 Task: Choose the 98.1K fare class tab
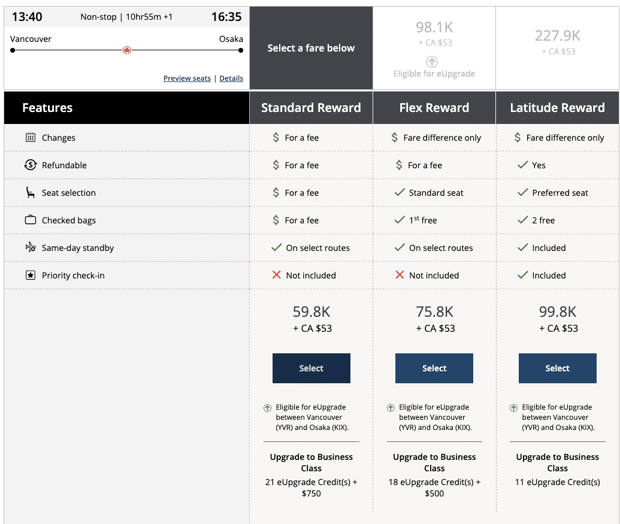coord(434,48)
